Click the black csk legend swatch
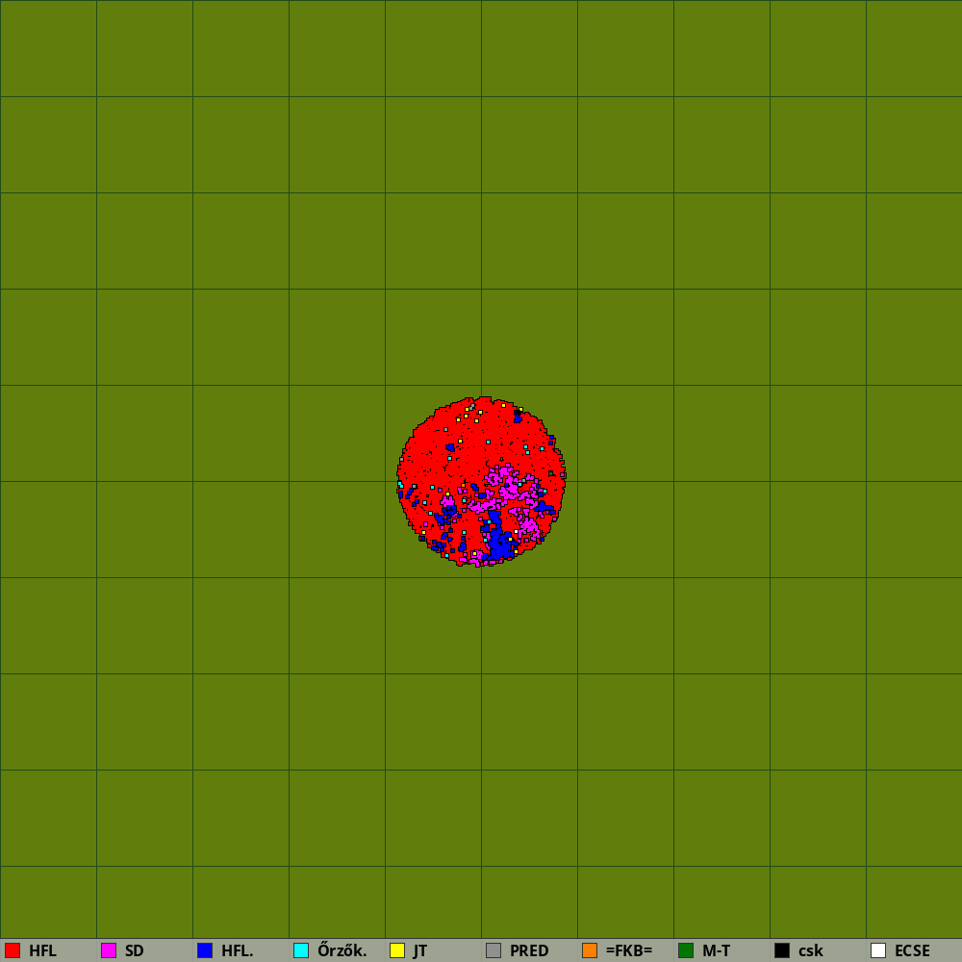 tap(782, 950)
